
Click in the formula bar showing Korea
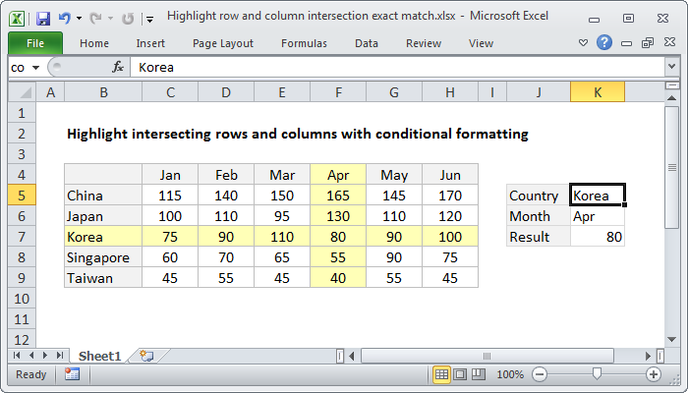point(397,67)
